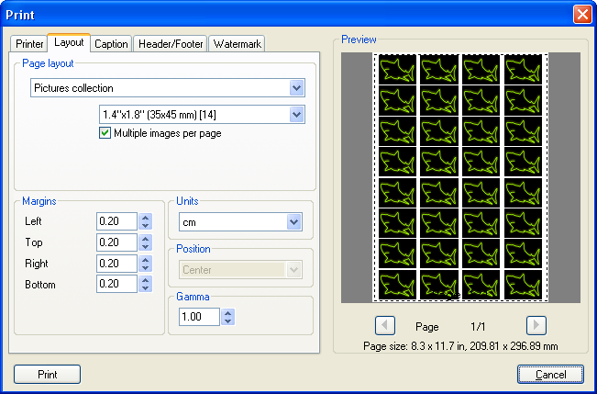Increase Left margin with up arrow
597x394 pixels.
145,217
